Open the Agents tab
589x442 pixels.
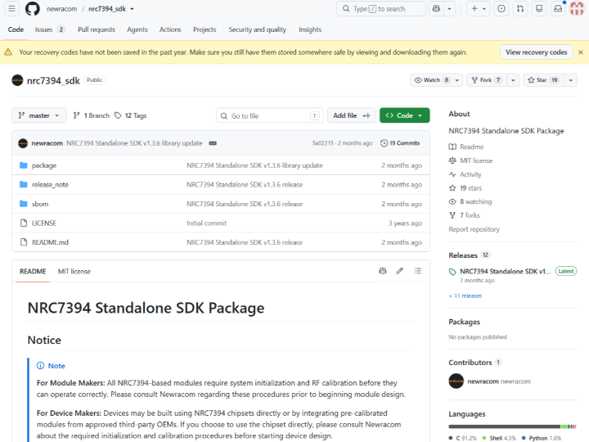[137, 29]
